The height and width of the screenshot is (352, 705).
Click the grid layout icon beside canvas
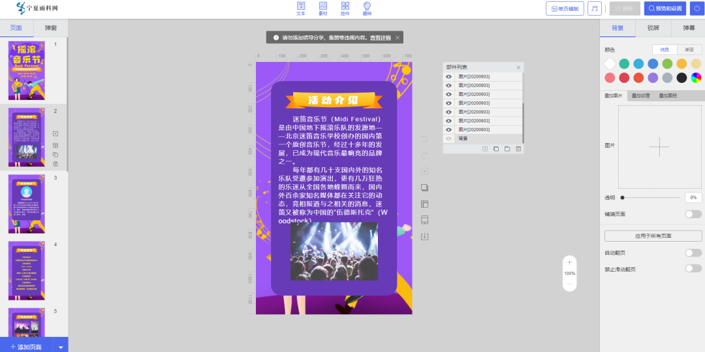pyautogui.click(x=424, y=204)
